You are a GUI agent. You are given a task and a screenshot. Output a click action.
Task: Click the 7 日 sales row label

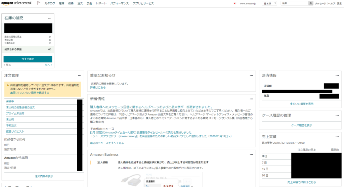(264, 163)
